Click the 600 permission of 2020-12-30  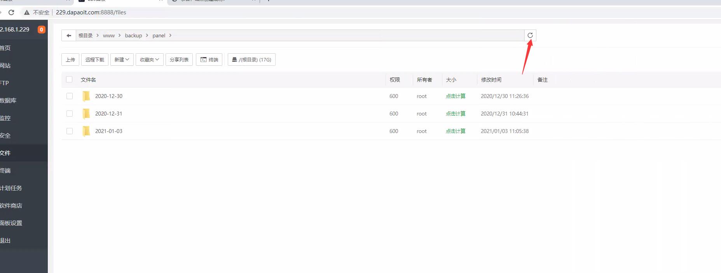(x=394, y=96)
